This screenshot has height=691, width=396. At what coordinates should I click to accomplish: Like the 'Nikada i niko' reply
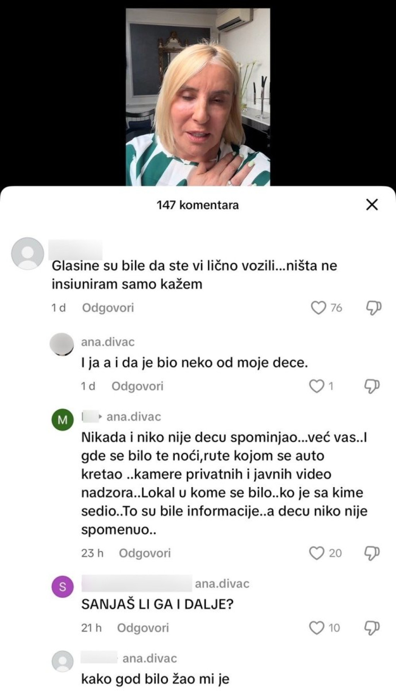(x=316, y=553)
